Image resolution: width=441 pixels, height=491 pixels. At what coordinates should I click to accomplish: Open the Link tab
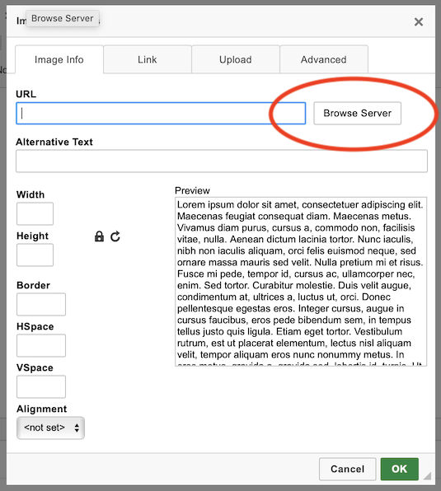(x=148, y=59)
